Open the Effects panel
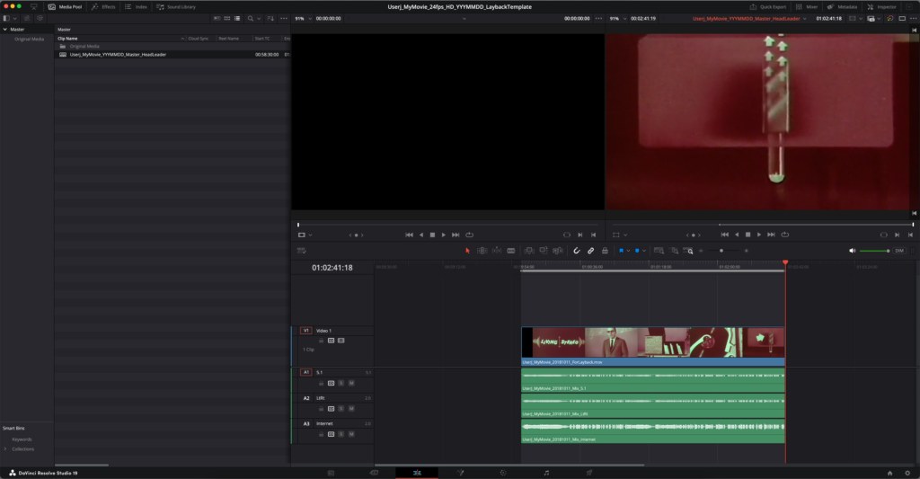Viewport: 920px width, 479px height. (x=104, y=6)
